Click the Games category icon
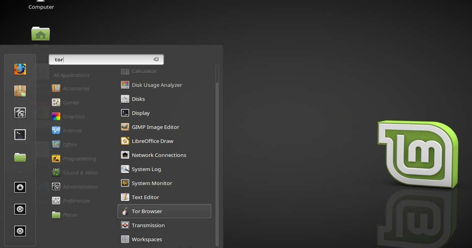472x248 pixels. (56, 102)
